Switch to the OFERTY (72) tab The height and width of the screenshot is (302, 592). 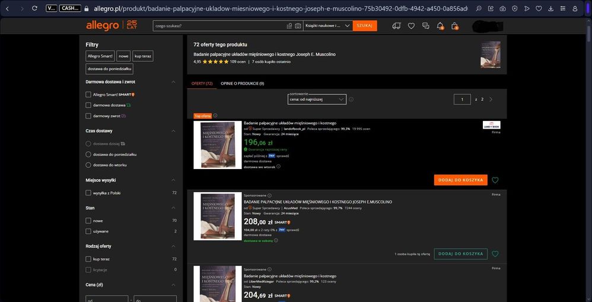tap(202, 84)
